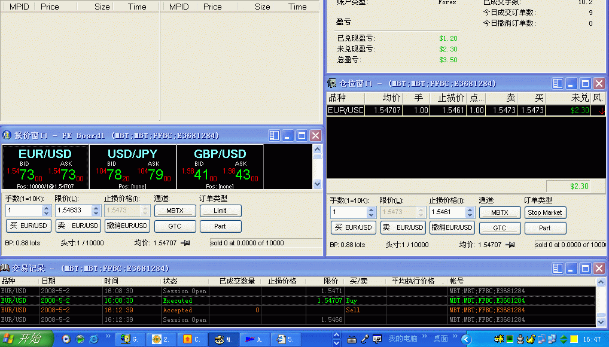Image resolution: width=609 pixels, height=347 pixels.
Task: Click the 状态 column header in 交易记录
Action: click(x=185, y=281)
